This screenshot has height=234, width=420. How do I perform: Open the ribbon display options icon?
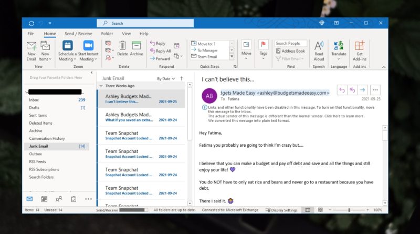pyautogui.click(x=337, y=23)
